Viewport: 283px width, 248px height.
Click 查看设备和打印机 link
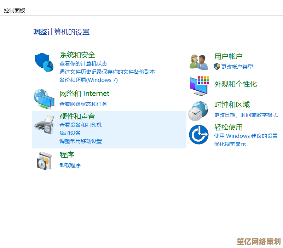pyautogui.click(x=81, y=125)
